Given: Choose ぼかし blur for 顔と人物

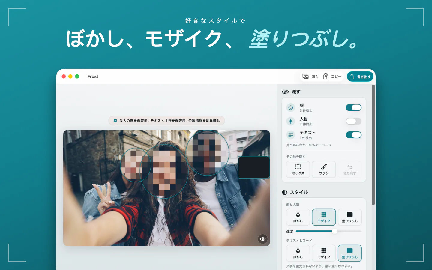Looking at the screenshot, I should coord(298,217).
